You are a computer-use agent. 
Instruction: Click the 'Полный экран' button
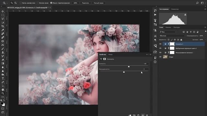pyautogui.click(x=98, y=3)
